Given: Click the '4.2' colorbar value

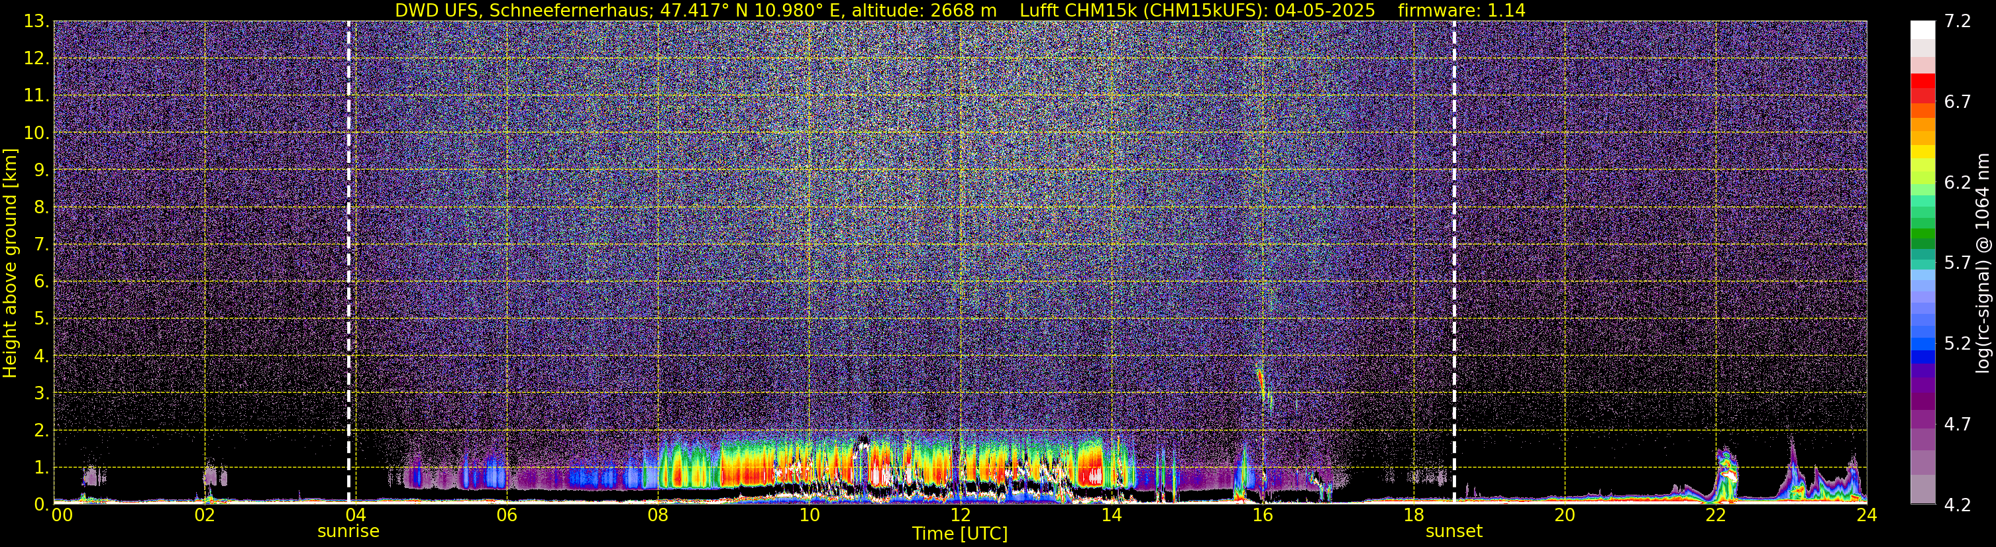Looking at the screenshot, I should 1958,505.
